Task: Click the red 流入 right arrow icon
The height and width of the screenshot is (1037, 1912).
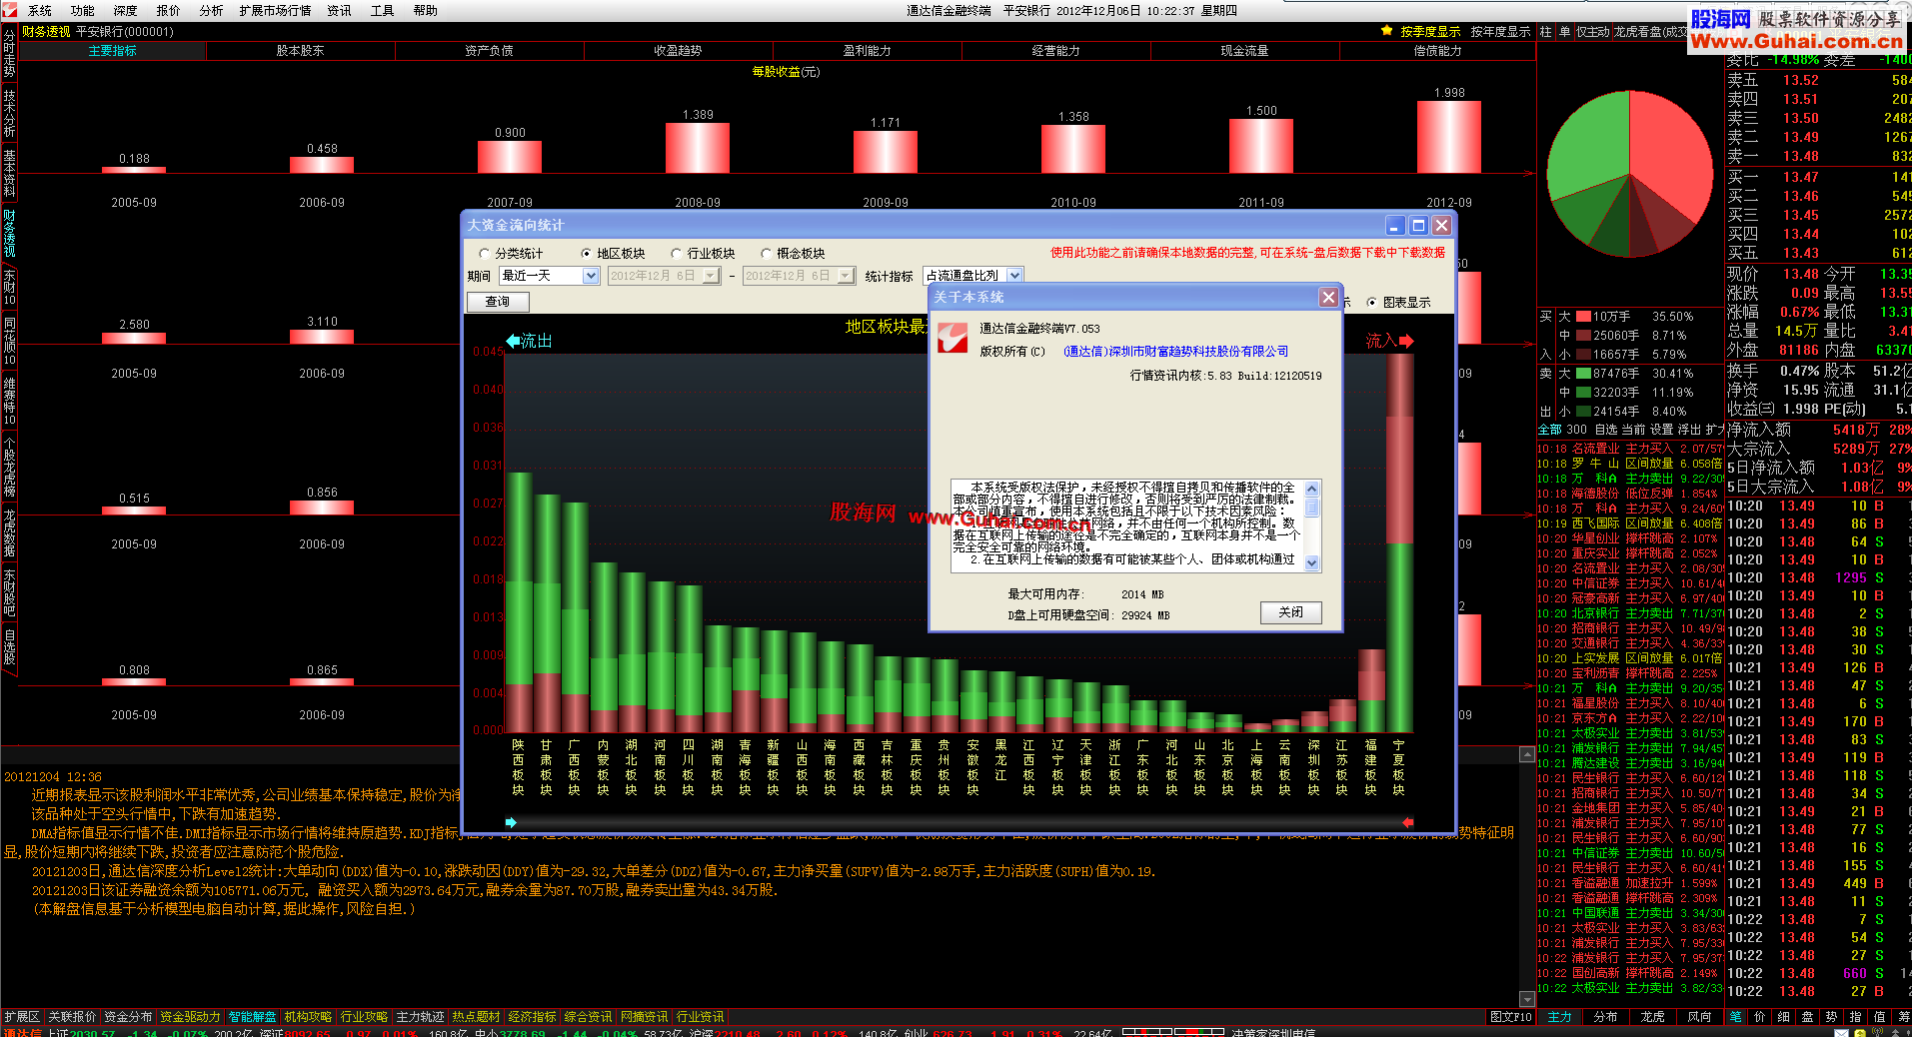Action: 1406,342
